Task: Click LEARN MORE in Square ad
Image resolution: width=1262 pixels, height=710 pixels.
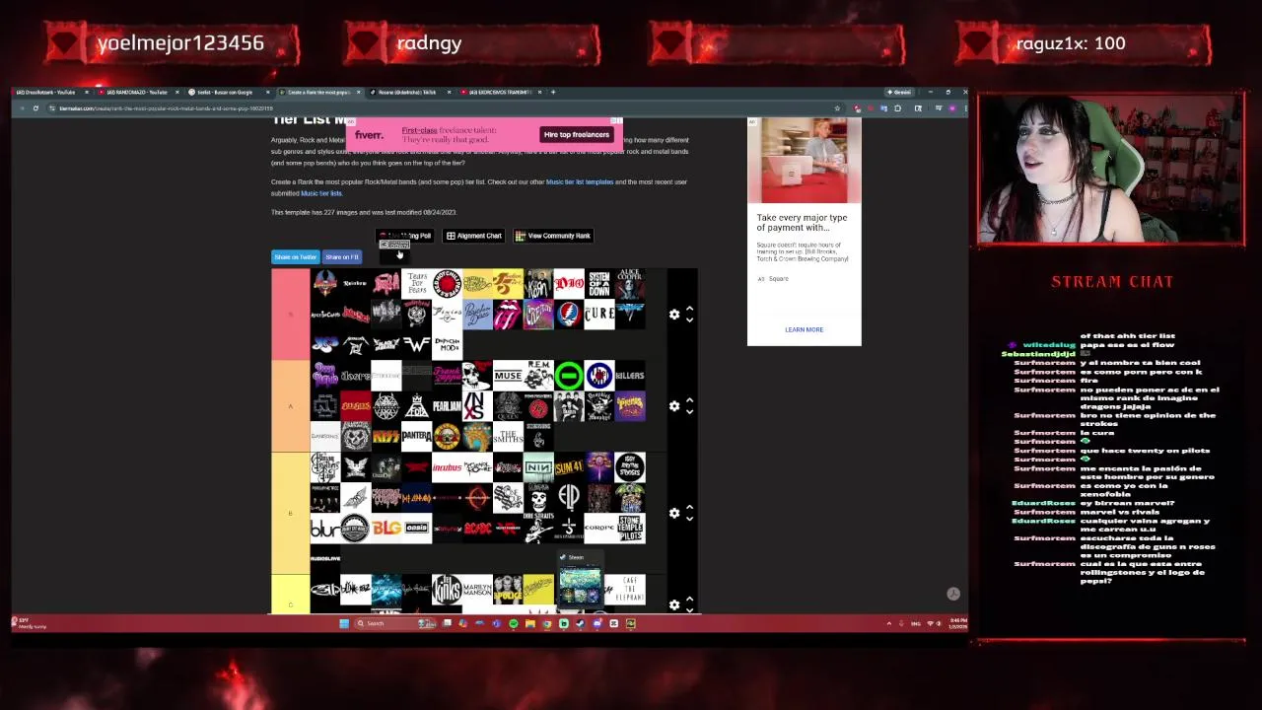Action: 804,329
